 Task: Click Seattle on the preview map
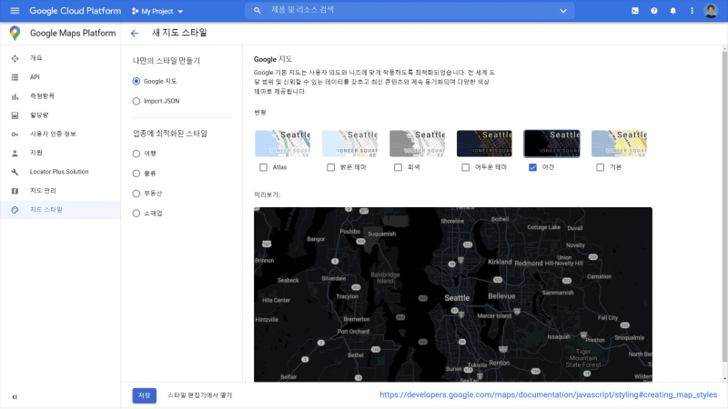pos(457,298)
